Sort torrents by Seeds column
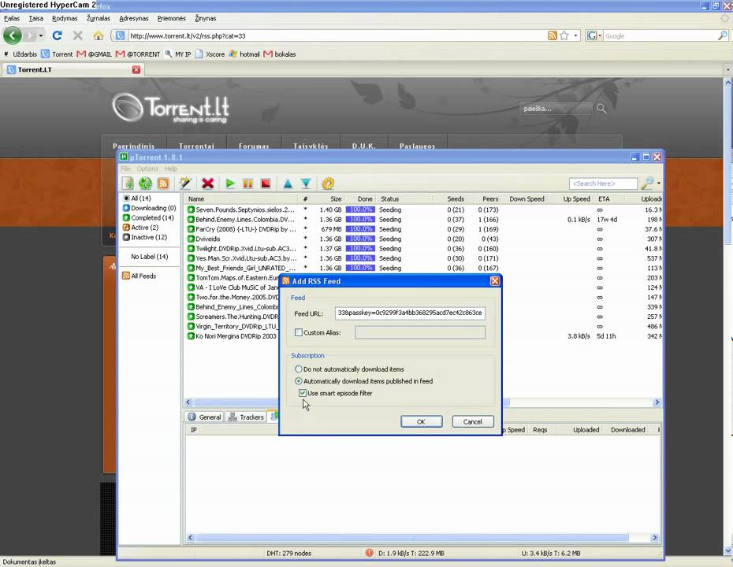Screen dimensions: 733x567 tap(456, 198)
